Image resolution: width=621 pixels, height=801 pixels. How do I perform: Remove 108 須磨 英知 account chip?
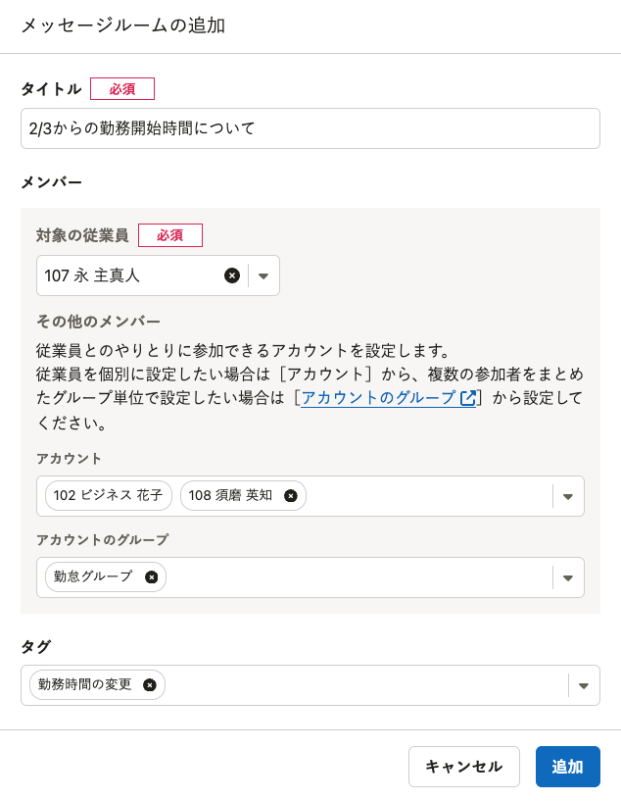point(290,496)
